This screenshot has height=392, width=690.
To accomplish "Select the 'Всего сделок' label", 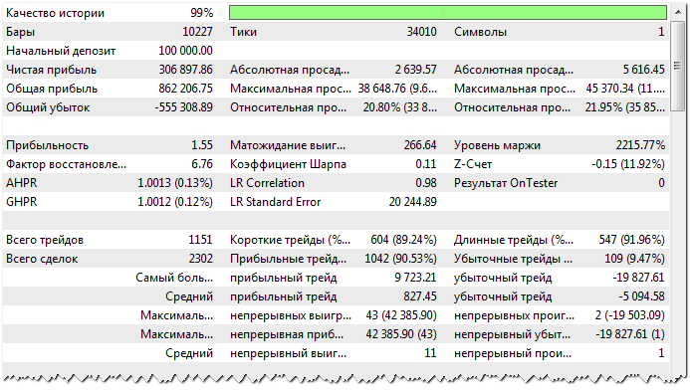I will click(42, 259).
